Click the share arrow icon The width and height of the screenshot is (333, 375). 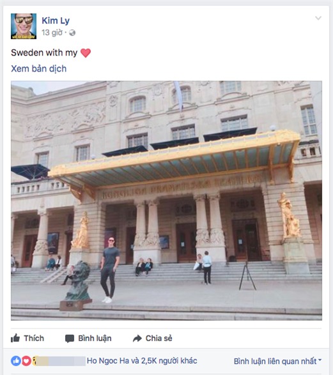pos(137,339)
